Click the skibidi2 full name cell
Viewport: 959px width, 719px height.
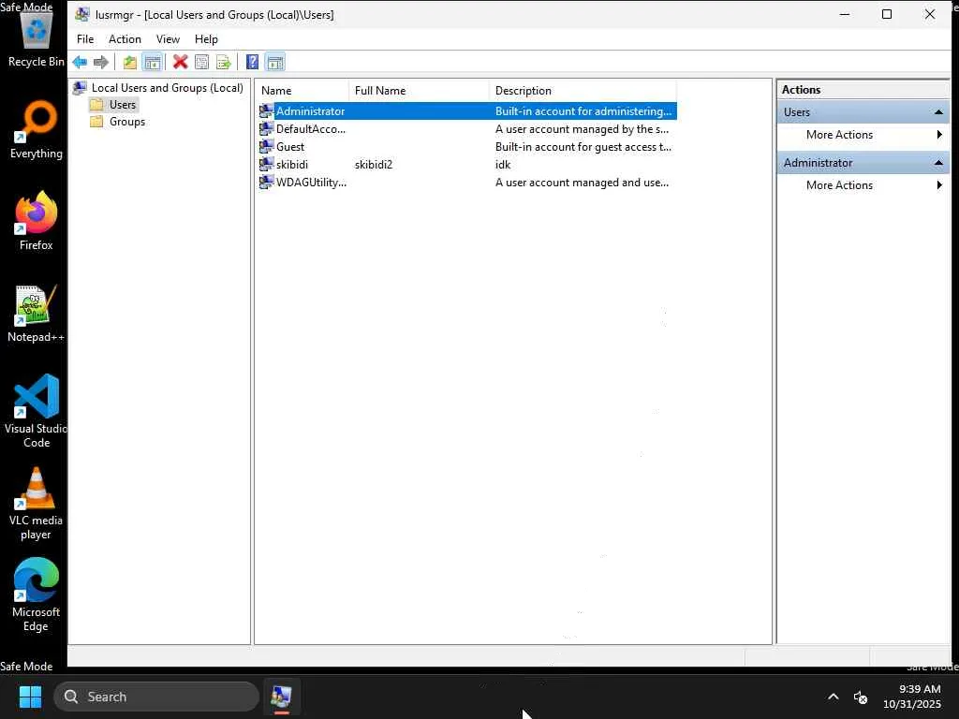(x=373, y=165)
